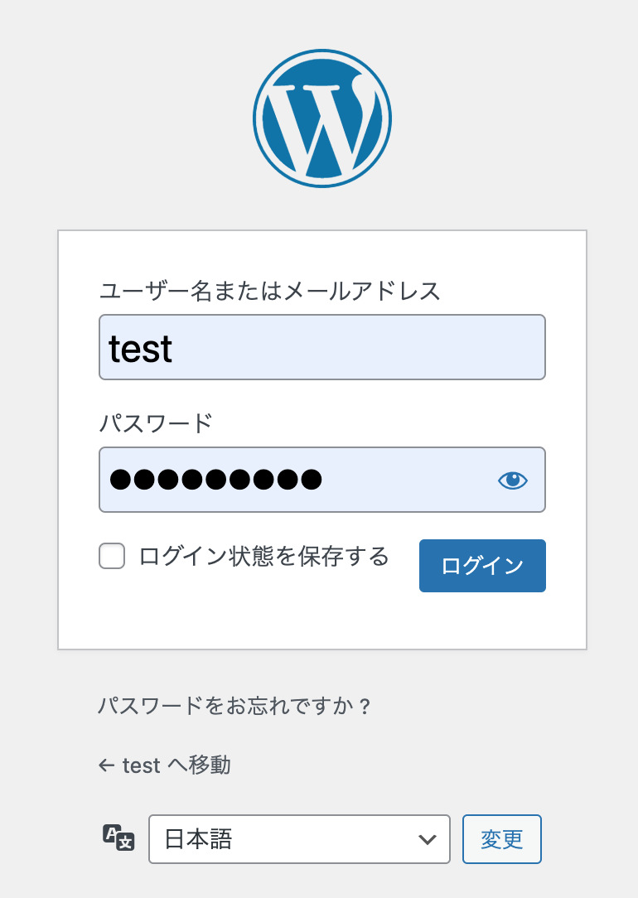Check the remember login state box
This screenshot has width=638, height=898.
(111, 557)
